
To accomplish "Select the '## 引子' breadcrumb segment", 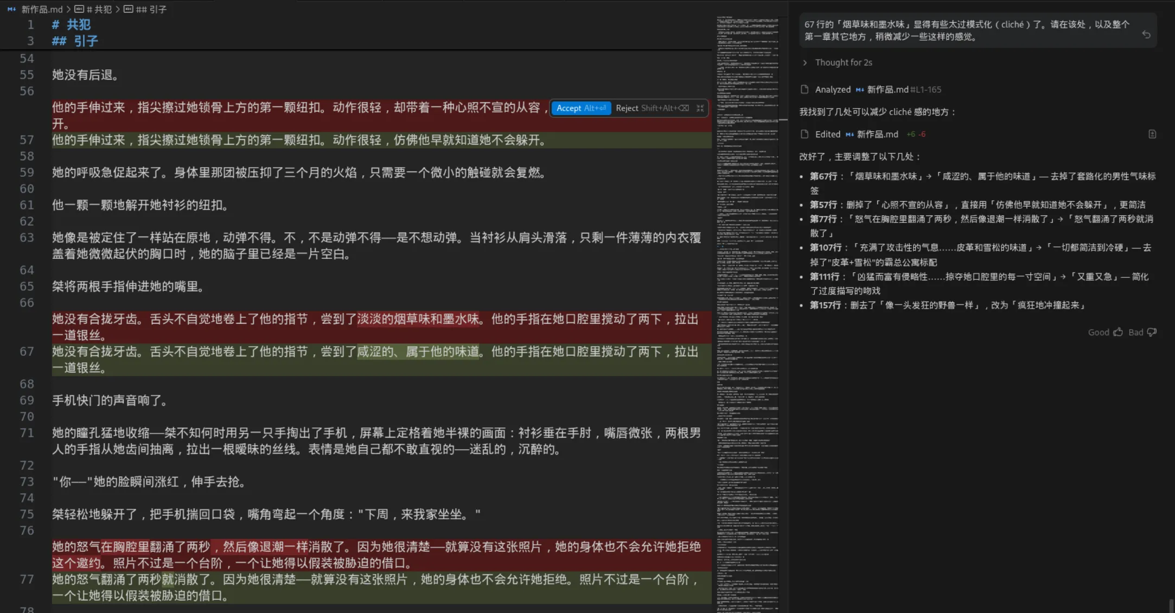I will [150, 9].
